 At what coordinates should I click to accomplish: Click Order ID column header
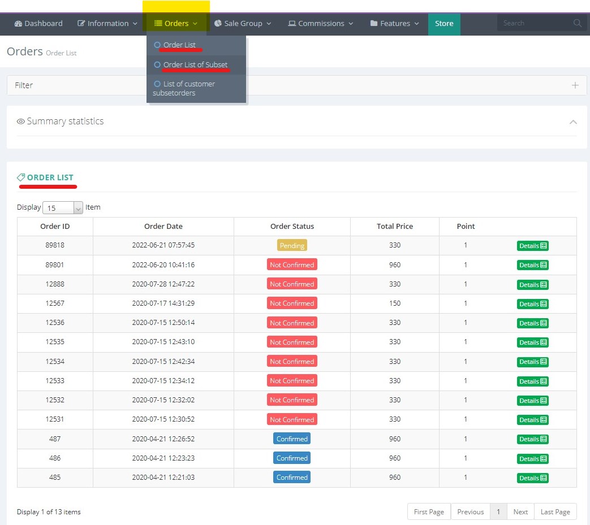(x=55, y=226)
